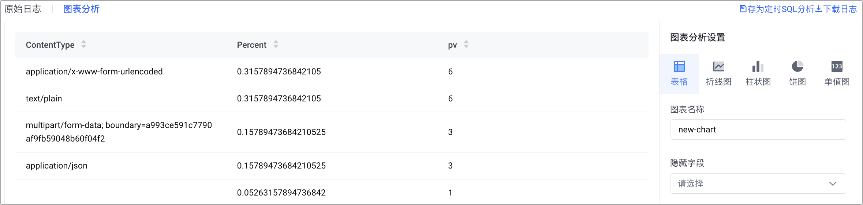The width and height of the screenshot is (863, 205).
Task: Choose the bar chart icon
Action: [758, 67]
